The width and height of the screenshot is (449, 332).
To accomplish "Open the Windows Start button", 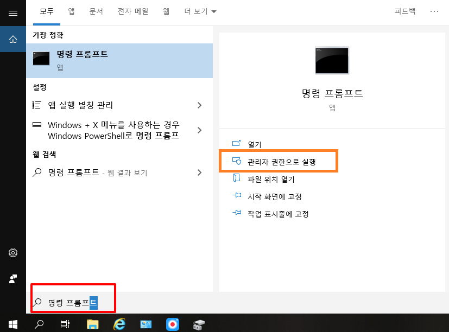I will 13,324.
